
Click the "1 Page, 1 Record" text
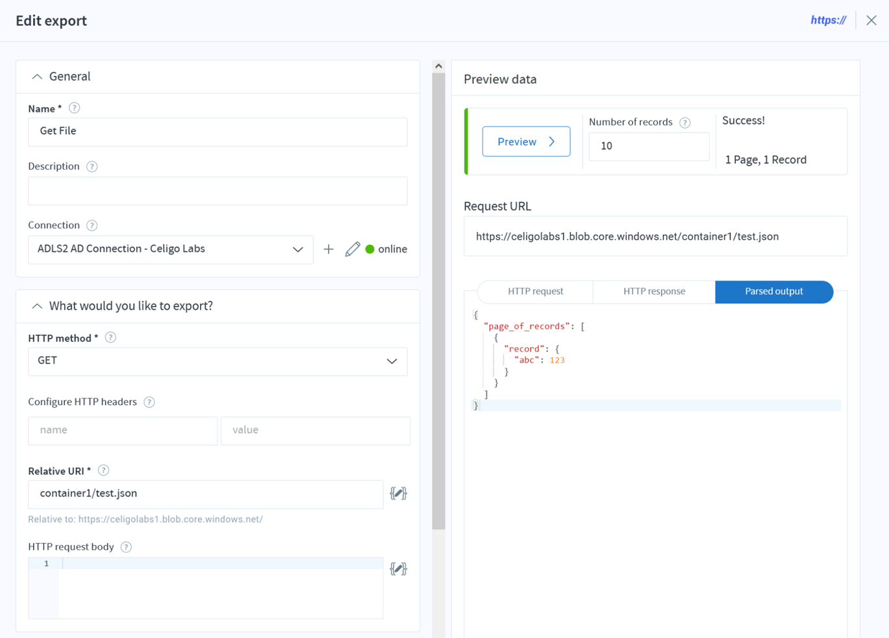[766, 160]
